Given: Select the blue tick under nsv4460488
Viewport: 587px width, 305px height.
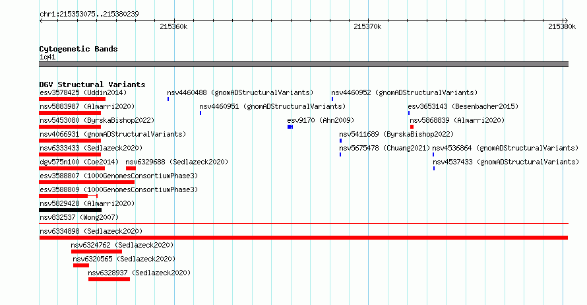Looking at the screenshot, I should (x=168, y=99).
